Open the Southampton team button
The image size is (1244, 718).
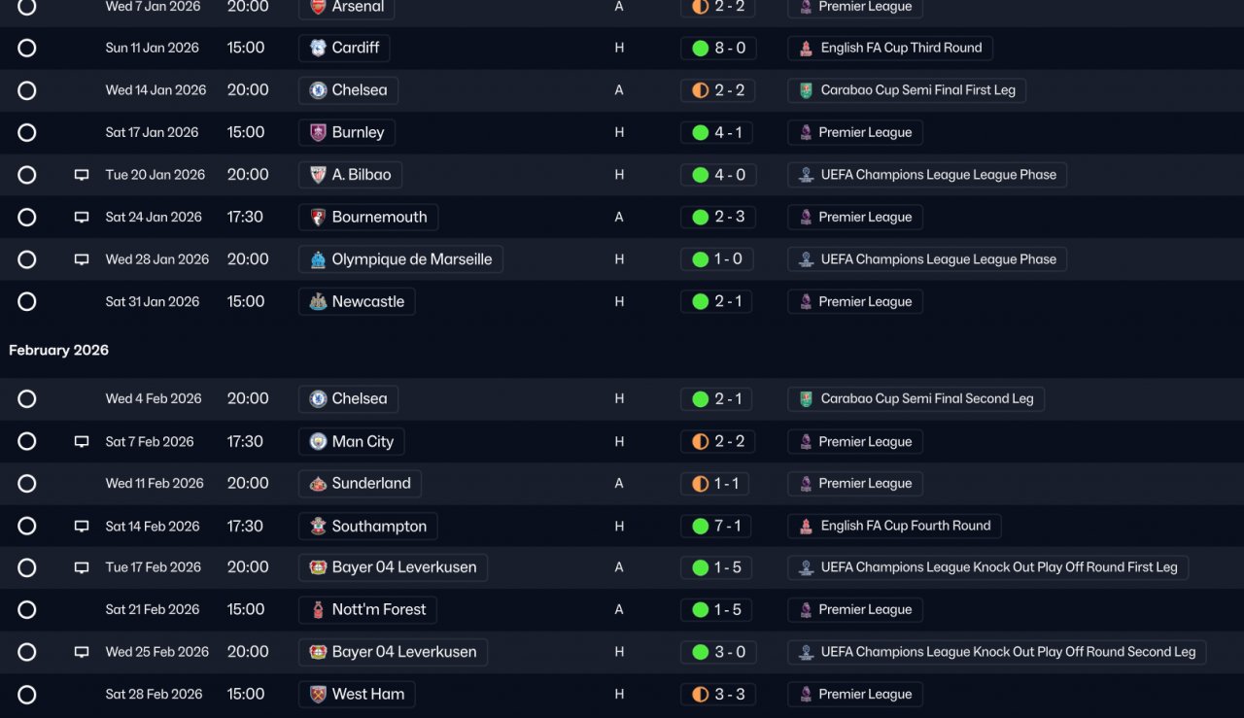(368, 526)
